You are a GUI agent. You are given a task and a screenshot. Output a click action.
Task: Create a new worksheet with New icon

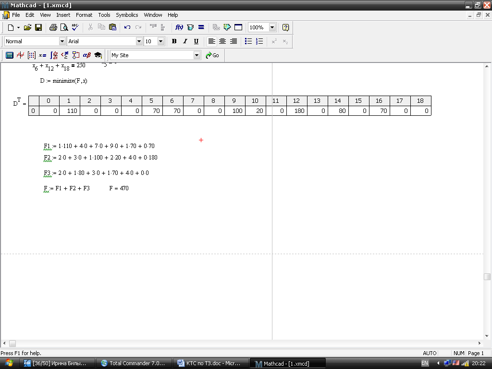[x=11, y=27]
